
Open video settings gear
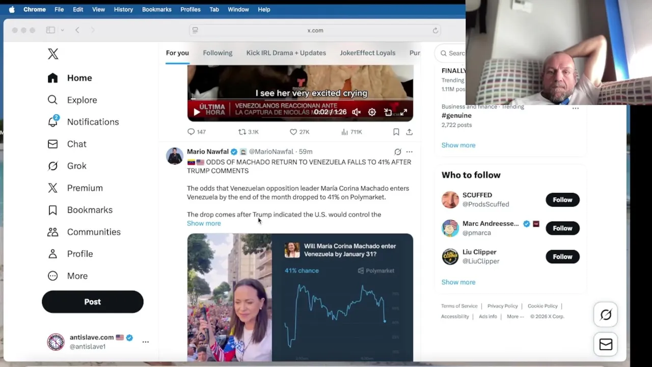pyautogui.click(x=372, y=112)
